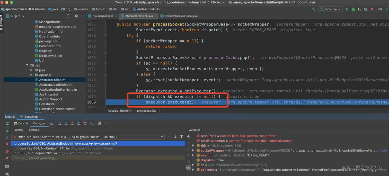The image size is (389, 176).
Task: Click the Run to Cursor icon
Action: coord(91,123)
